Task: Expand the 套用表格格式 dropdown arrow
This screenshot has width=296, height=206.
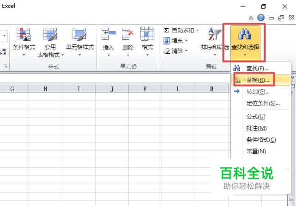Action: click(x=62, y=55)
